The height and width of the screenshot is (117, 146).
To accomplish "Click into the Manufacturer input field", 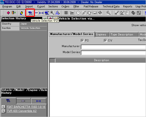I will coord(113,47).
